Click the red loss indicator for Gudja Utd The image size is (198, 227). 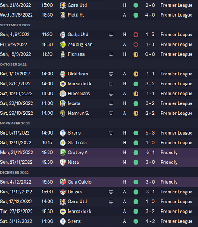point(136,35)
